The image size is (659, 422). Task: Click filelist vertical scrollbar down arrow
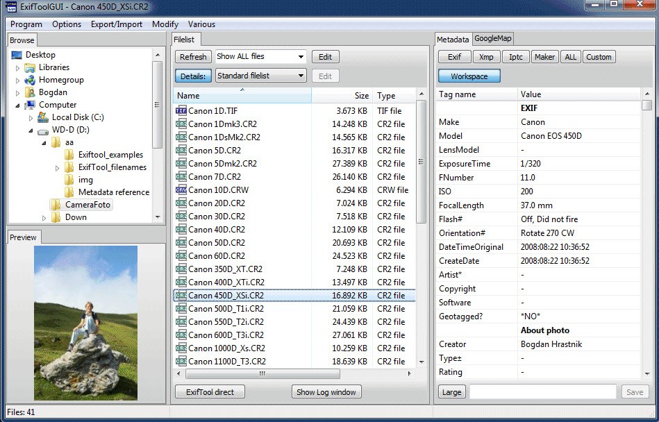point(422,362)
